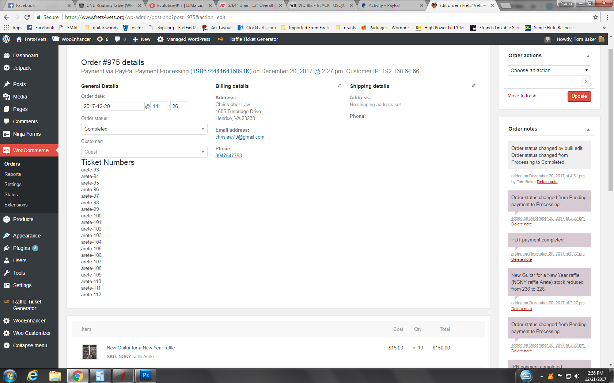Open the Customer dropdown showing Guest
Screen dimensions: 614x383
point(144,152)
